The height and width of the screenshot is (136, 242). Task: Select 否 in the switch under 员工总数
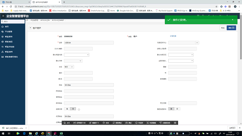pos(177,109)
